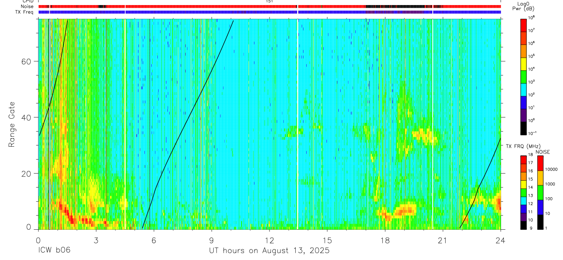Click the cyan segment of Lag0 Pwr colorbar

coord(524,89)
